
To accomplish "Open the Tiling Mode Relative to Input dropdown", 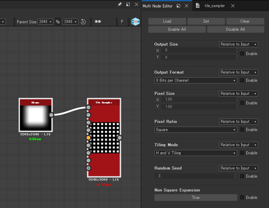I will tap(239, 145).
